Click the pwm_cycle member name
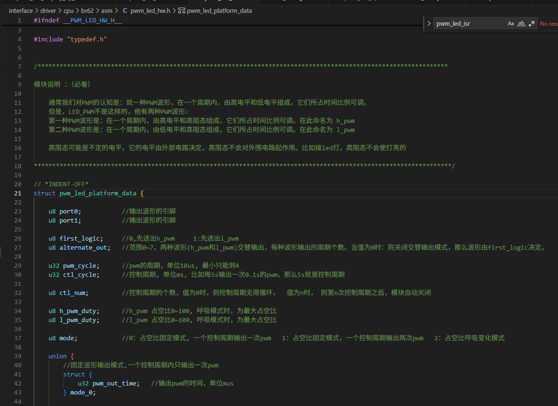Screen dimensions: 558x406 [80, 266]
